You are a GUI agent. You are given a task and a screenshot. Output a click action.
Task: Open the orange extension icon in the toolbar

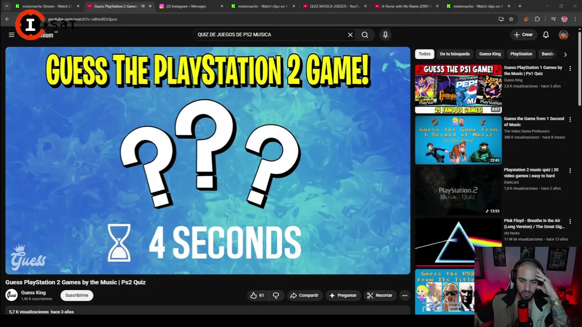pyautogui.click(x=526, y=19)
